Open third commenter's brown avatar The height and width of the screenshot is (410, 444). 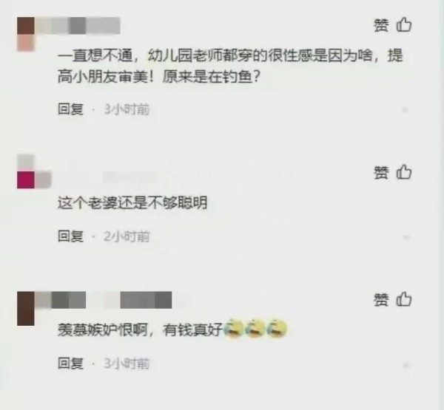[26, 309]
